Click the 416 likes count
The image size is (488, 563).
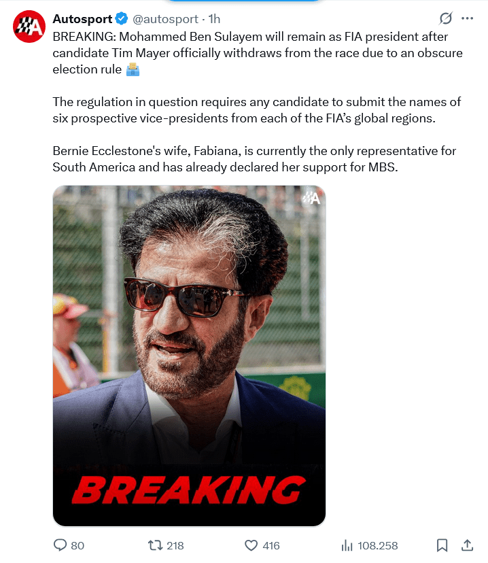click(271, 546)
